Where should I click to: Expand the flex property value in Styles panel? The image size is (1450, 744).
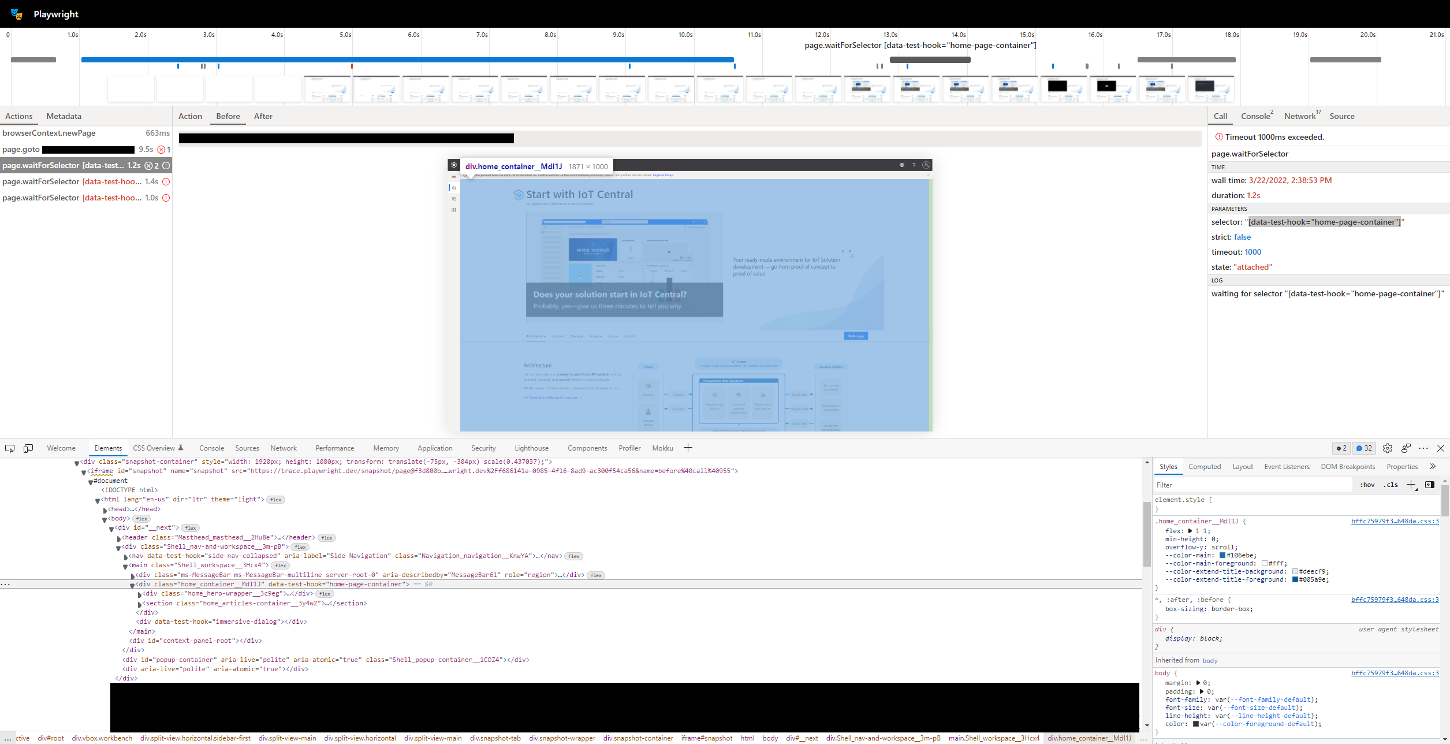click(x=1191, y=530)
